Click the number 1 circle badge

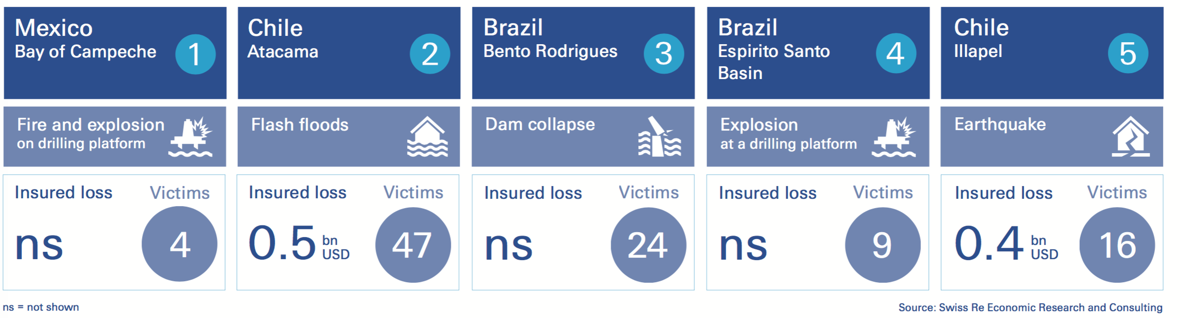click(x=195, y=54)
